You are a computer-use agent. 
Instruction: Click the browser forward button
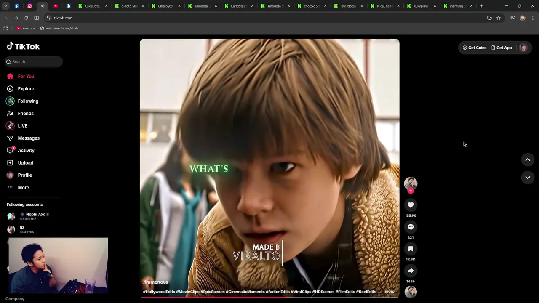point(16,18)
